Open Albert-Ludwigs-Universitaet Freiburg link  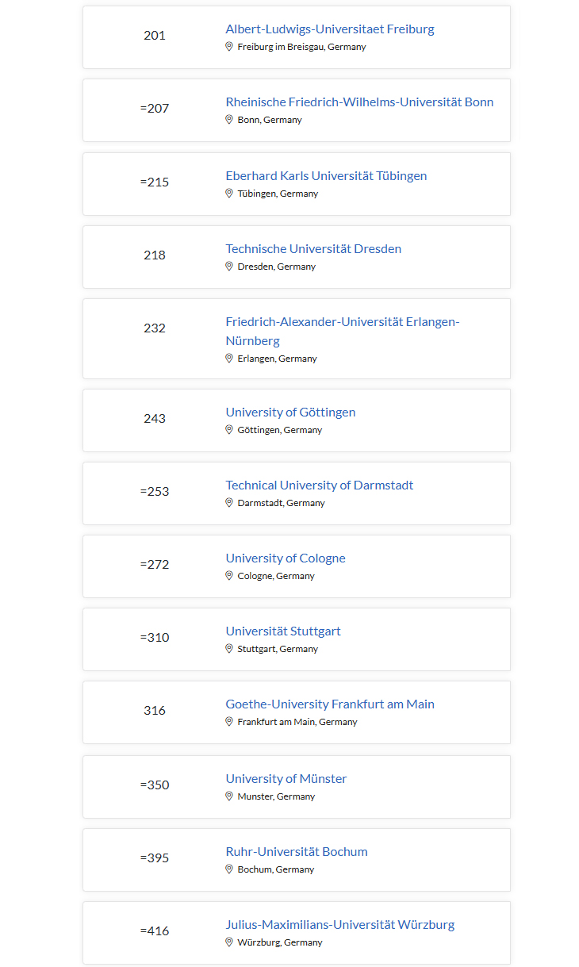[x=329, y=29]
